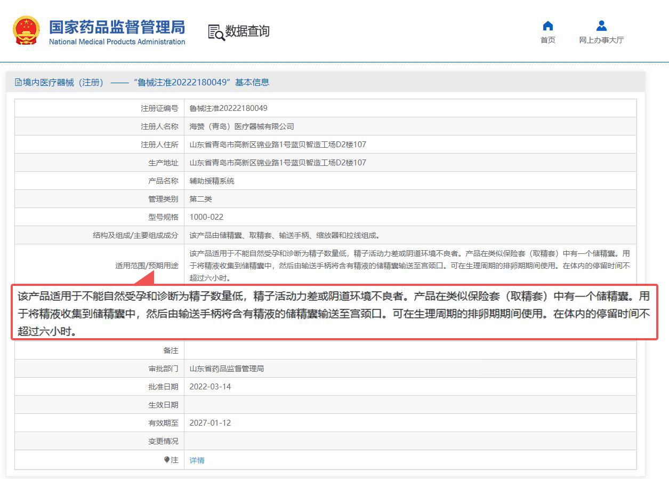
Task: Select registration number 鲁械注准20222180049 value
Action: 228,108
